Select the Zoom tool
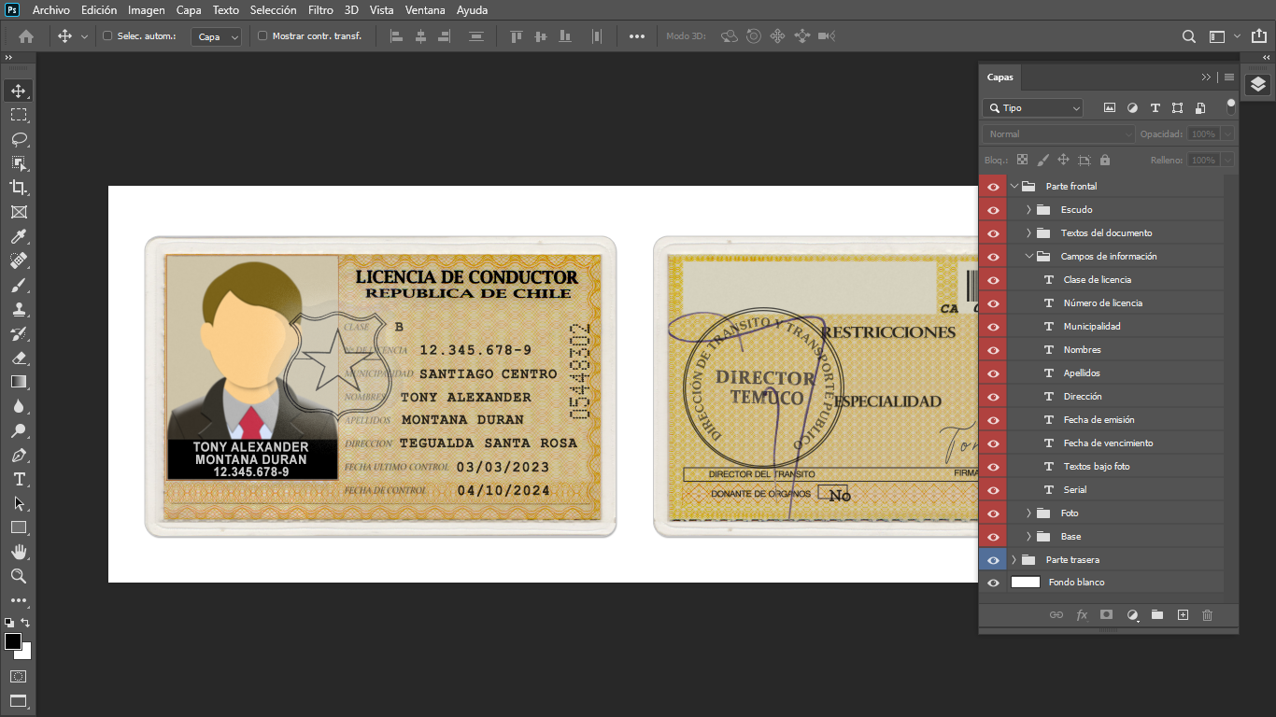This screenshot has height=717, width=1276. (19, 576)
